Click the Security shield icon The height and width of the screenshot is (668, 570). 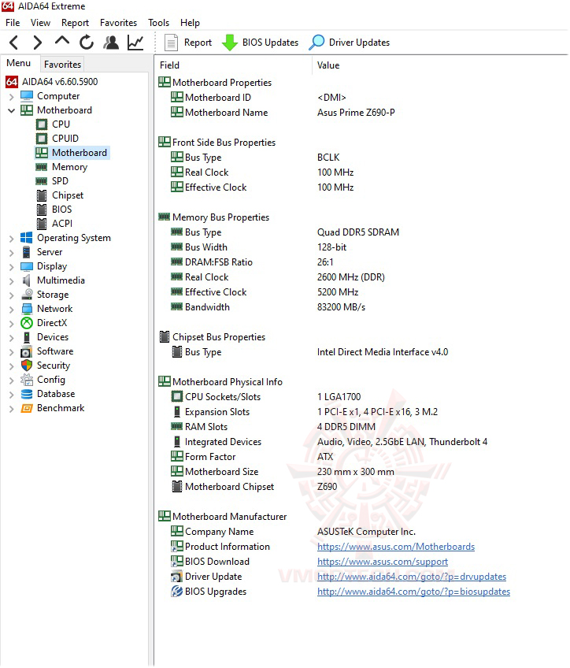click(27, 366)
